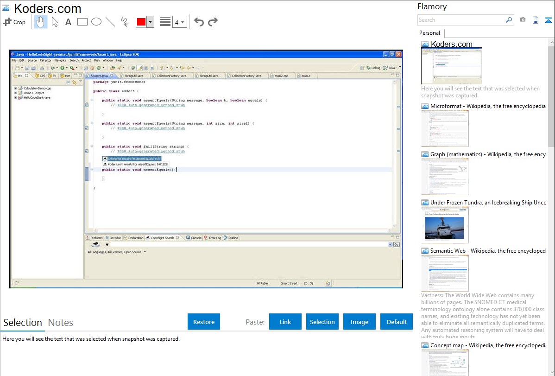
Task: Click the Link paste button
Action: click(x=285, y=322)
